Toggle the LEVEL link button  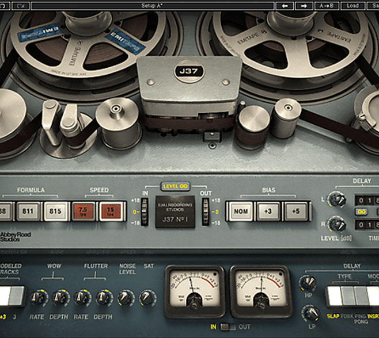[176, 186]
